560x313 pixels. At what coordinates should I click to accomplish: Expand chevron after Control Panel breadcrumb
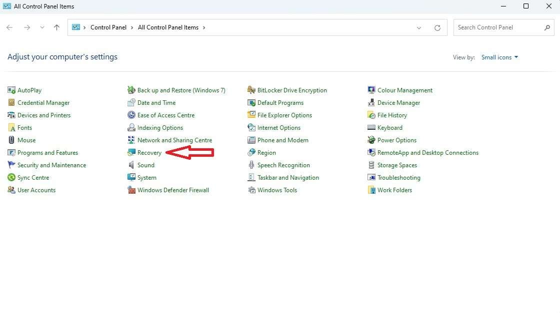pos(132,27)
